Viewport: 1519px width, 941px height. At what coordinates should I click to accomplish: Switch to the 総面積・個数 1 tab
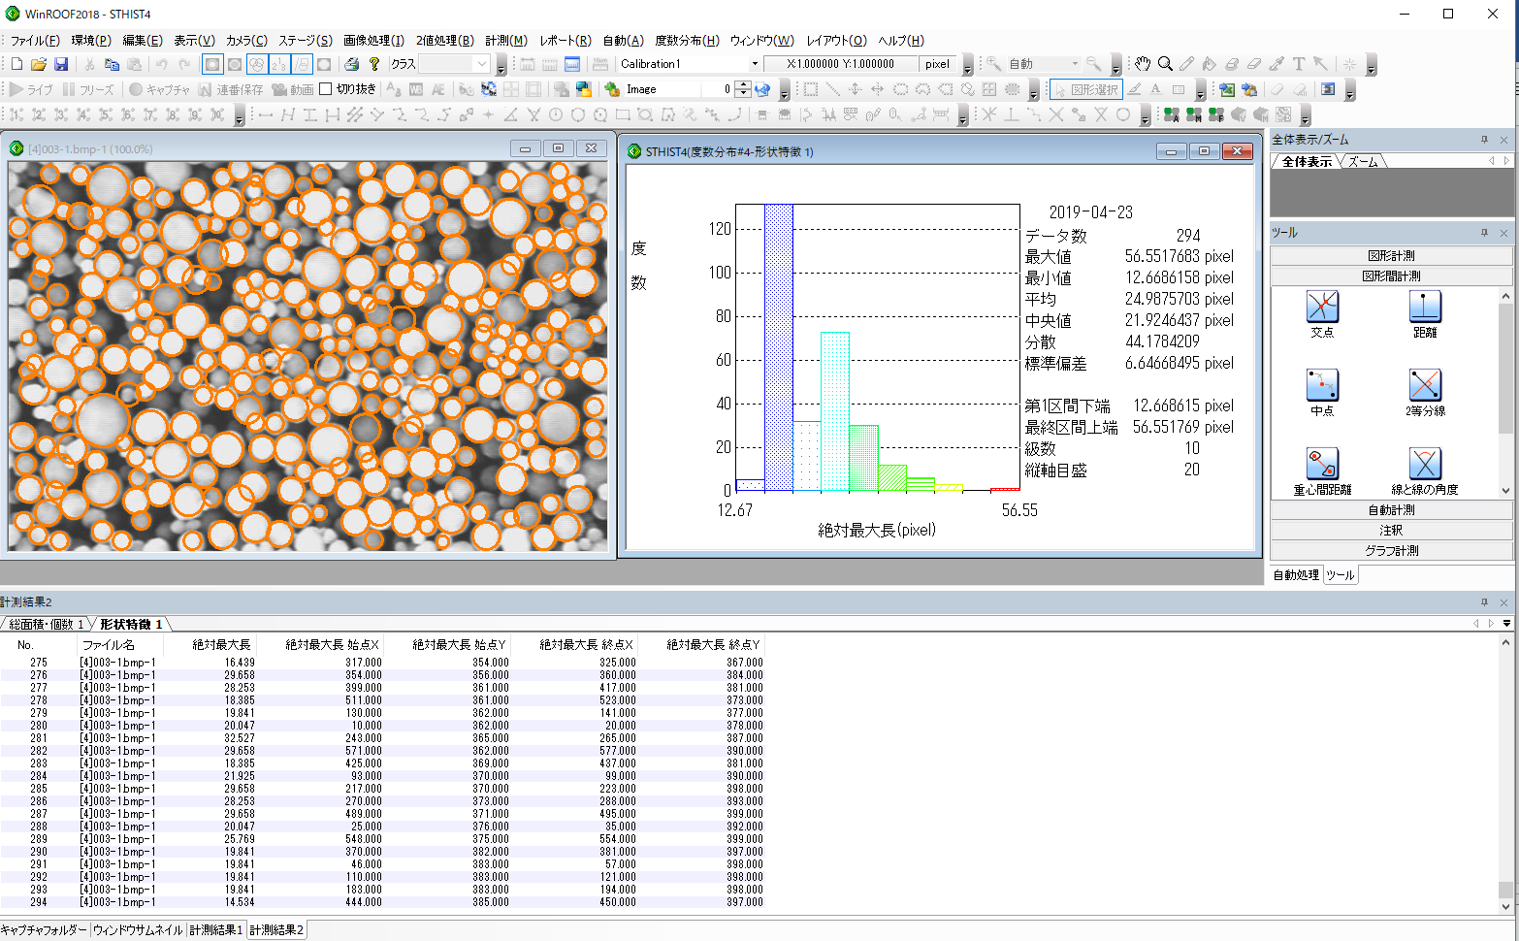(46, 624)
